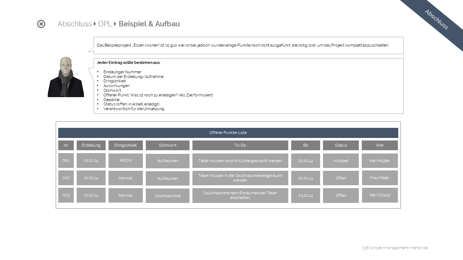Select the Spülmaschine keyword cell

(167, 196)
